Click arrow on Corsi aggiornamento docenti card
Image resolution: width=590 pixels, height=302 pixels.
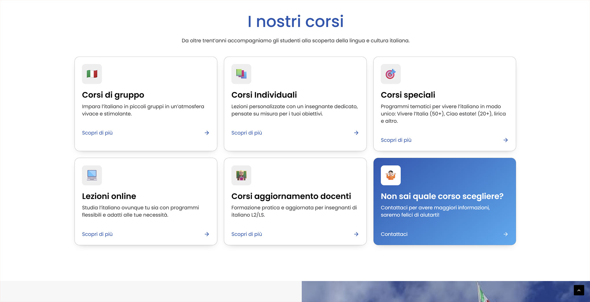[x=356, y=234]
